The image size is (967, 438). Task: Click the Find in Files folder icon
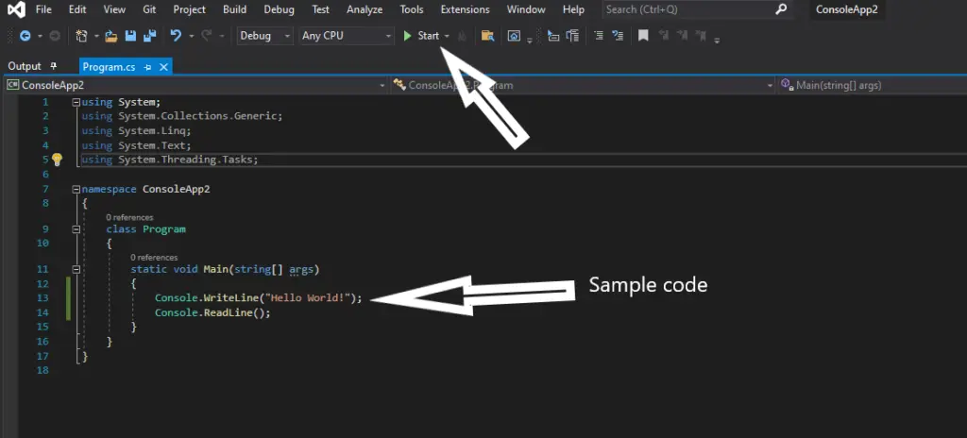488,36
